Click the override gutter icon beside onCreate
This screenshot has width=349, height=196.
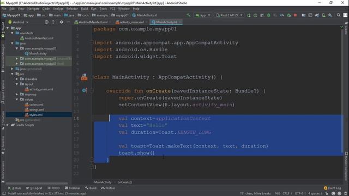pos(84,90)
